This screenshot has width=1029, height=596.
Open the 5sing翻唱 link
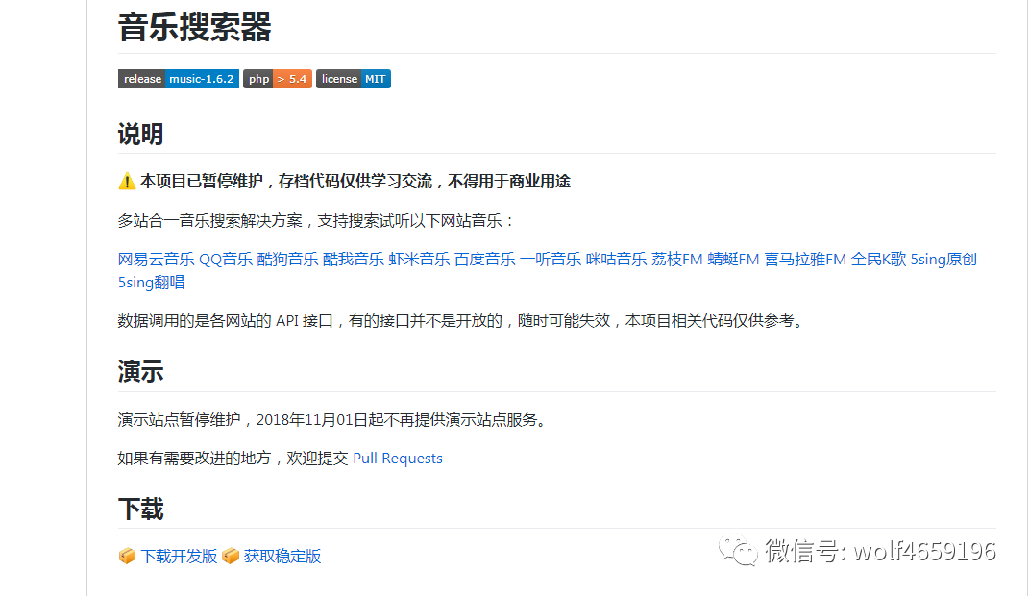click(x=152, y=283)
